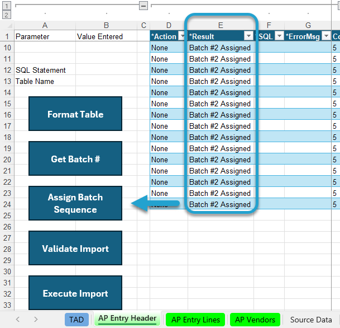Click the Format Table button

[x=75, y=114]
